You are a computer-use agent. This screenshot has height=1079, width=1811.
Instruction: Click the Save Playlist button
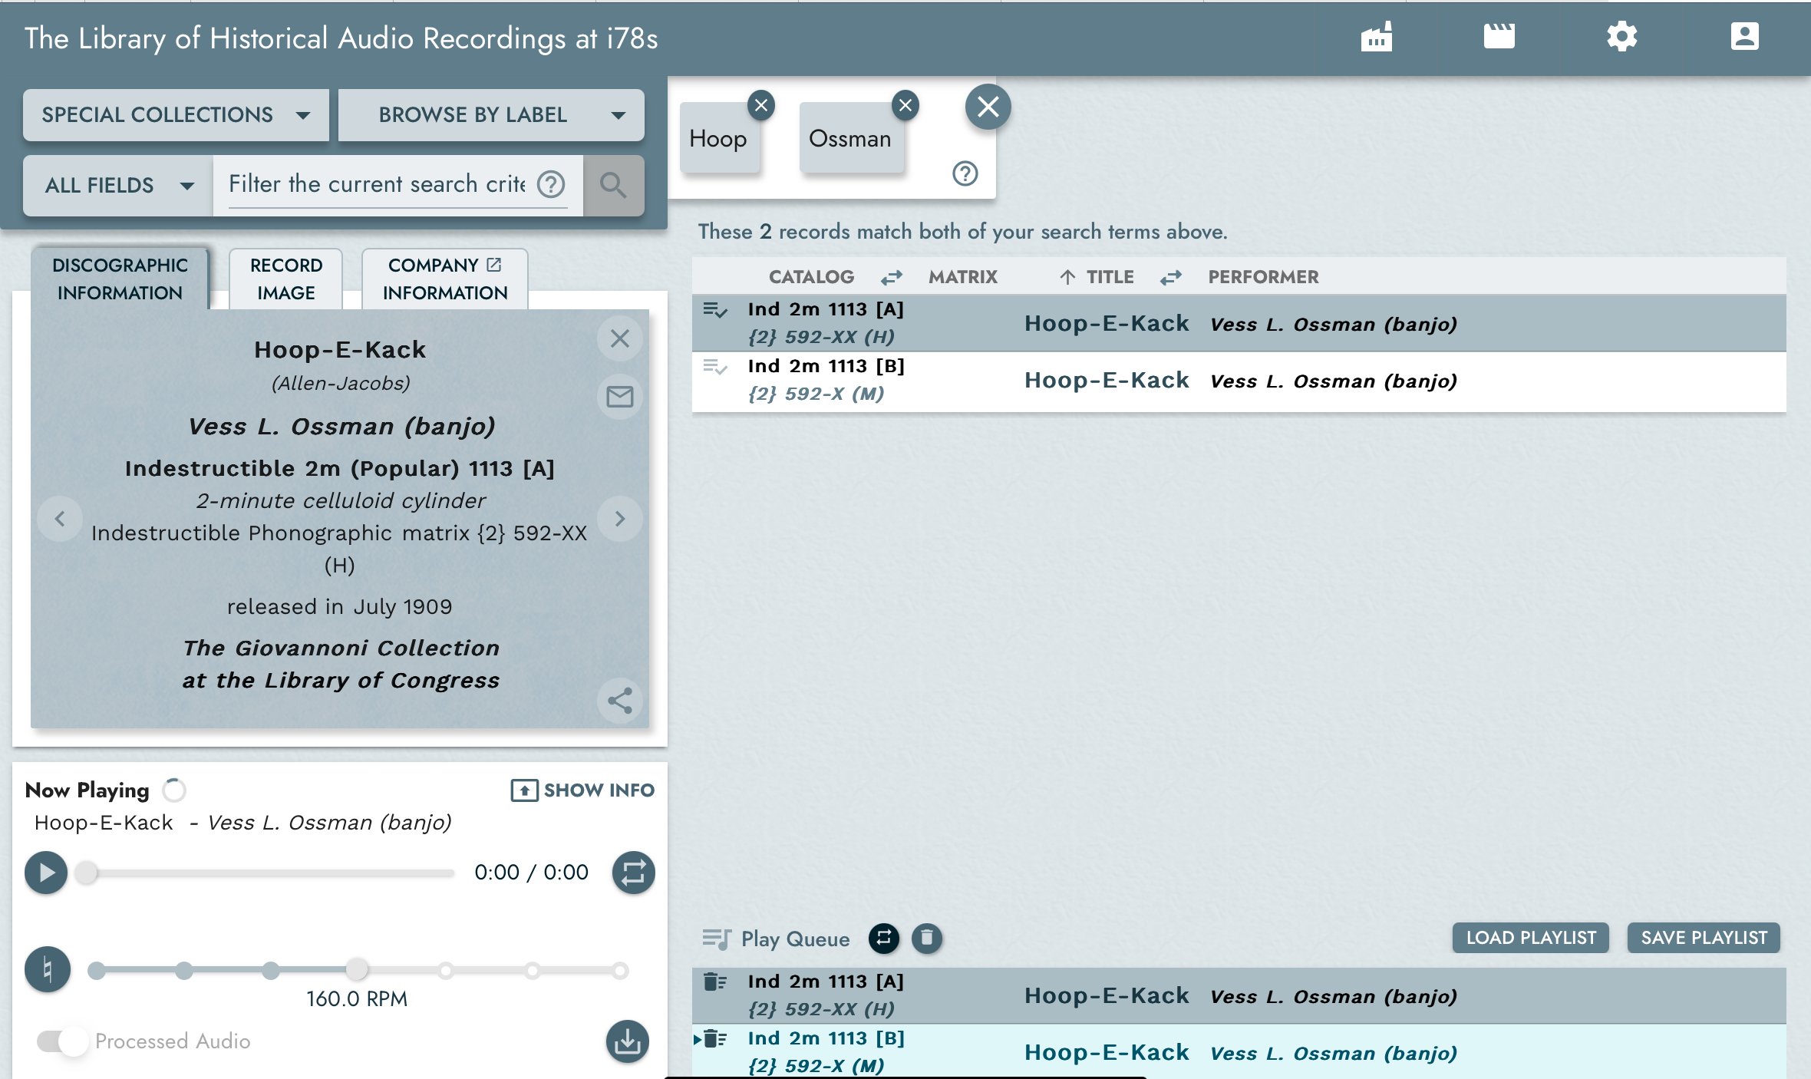click(x=1703, y=938)
